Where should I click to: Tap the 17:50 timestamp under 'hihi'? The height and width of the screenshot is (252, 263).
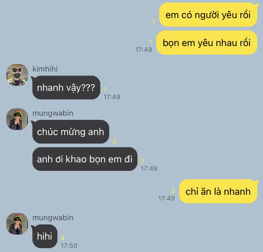(x=69, y=246)
